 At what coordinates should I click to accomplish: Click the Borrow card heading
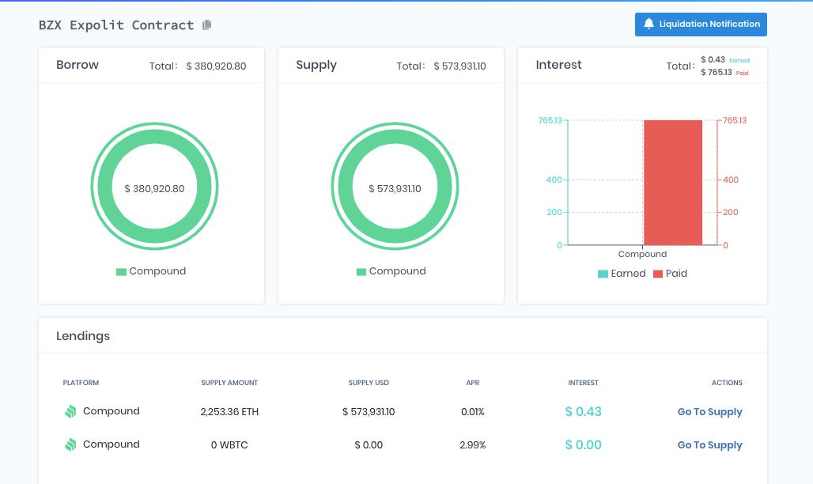tap(78, 65)
